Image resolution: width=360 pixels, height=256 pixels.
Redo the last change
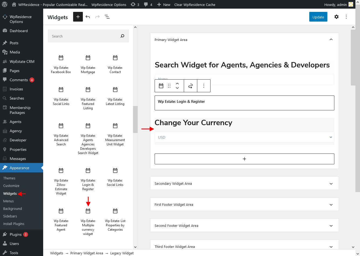click(97, 17)
